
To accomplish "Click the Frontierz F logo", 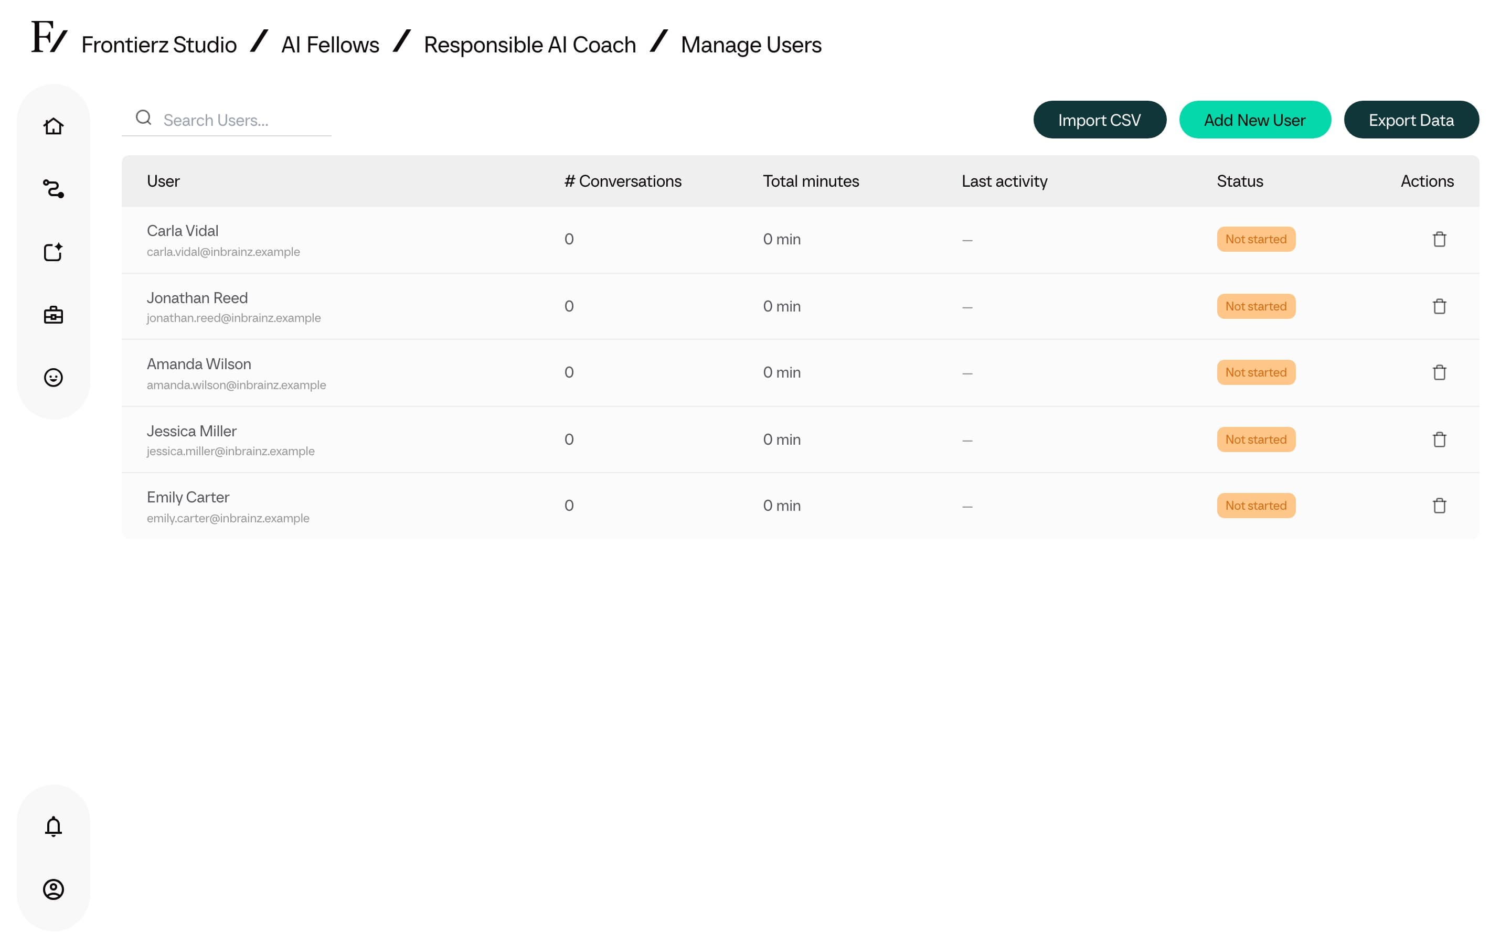I will pyautogui.click(x=49, y=37).
